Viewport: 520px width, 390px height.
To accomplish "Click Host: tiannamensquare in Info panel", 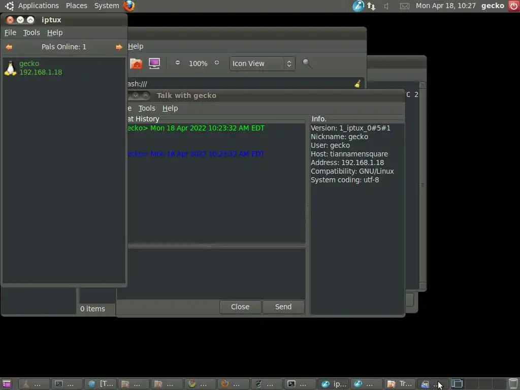I will tap(349, 154).
